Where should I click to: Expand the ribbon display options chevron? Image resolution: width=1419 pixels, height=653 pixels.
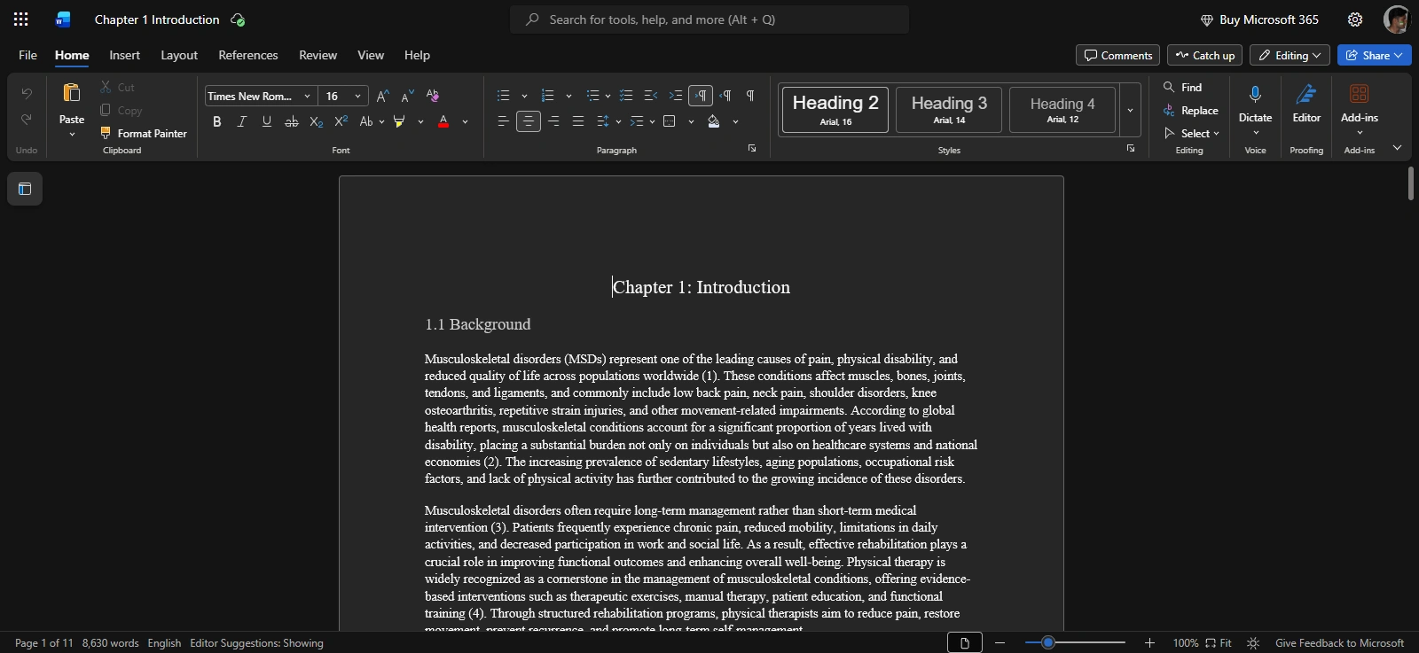1398,148
